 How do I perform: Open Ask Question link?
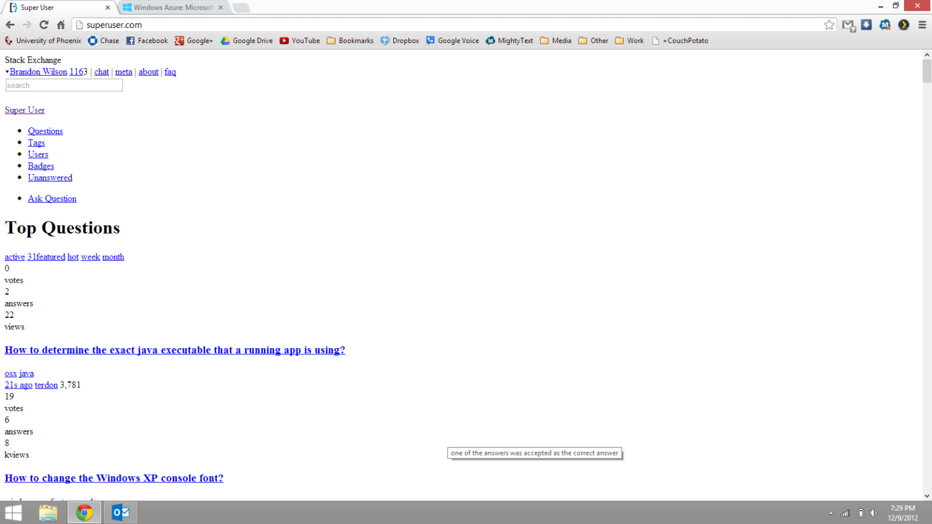point(52,199)
